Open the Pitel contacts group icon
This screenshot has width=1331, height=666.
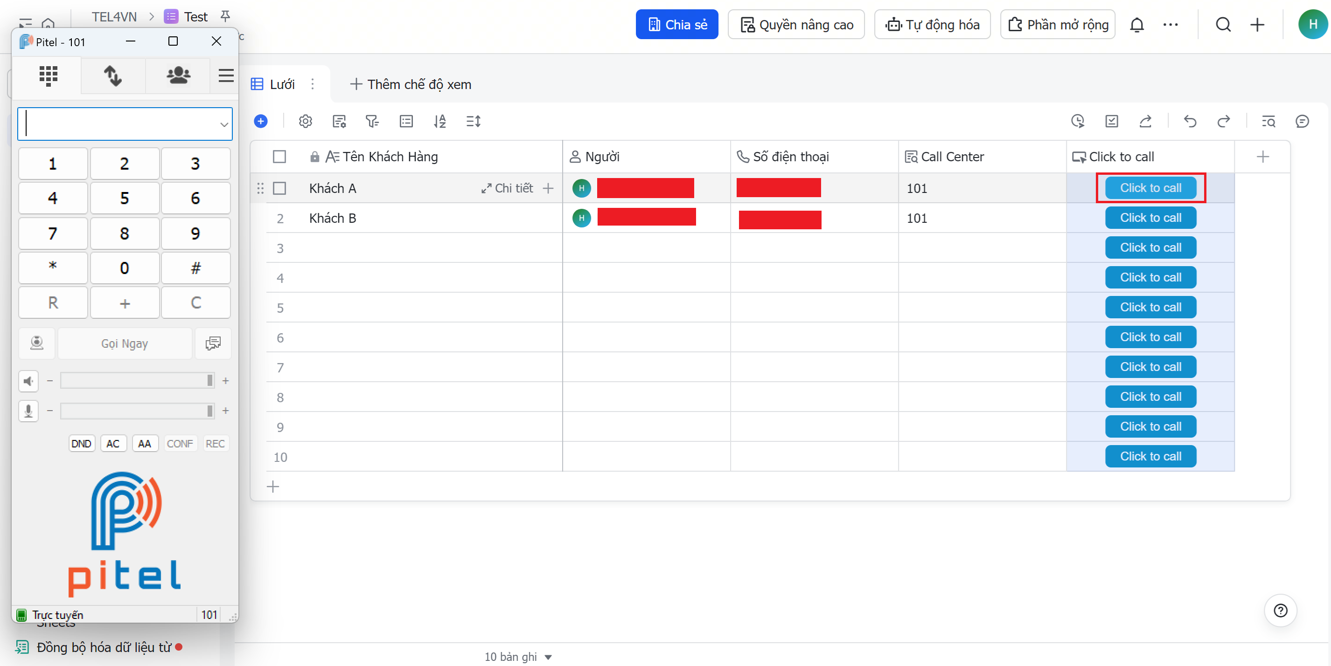coord(178,76)
